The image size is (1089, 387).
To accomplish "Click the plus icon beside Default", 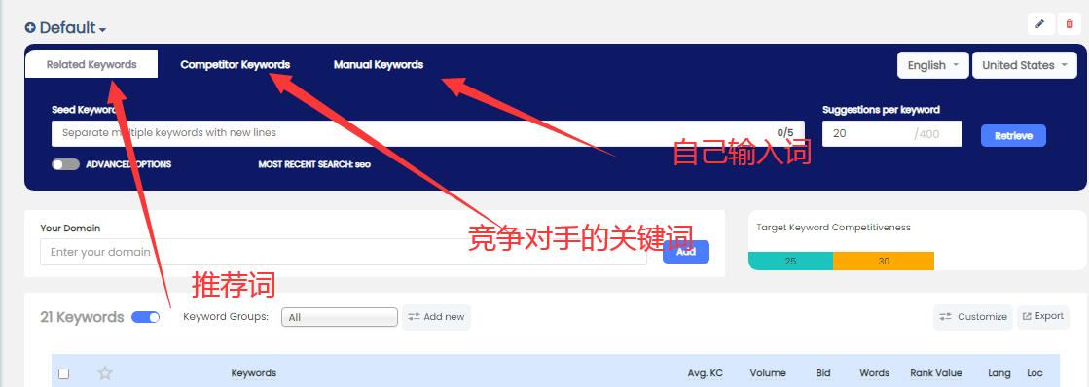I will (x=30, y=28).
